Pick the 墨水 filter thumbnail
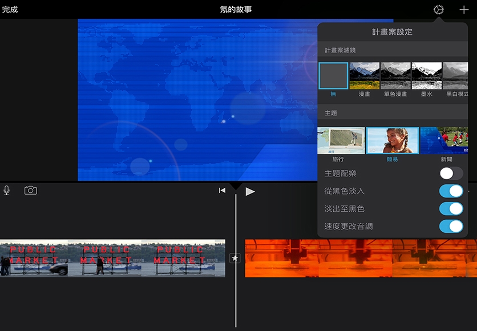 [427, 76]
